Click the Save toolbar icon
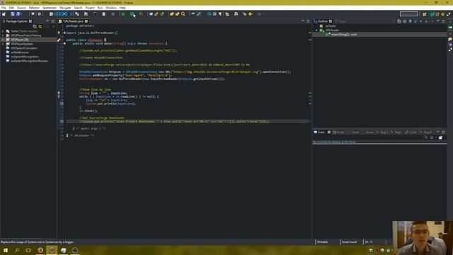 point(13,14)
